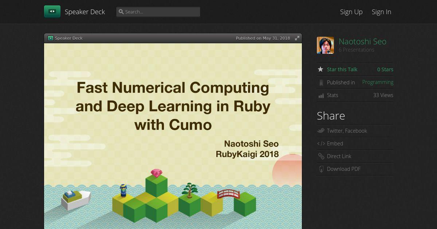
Task: Click the Twitter bird share icon
Action: [321, 131]
